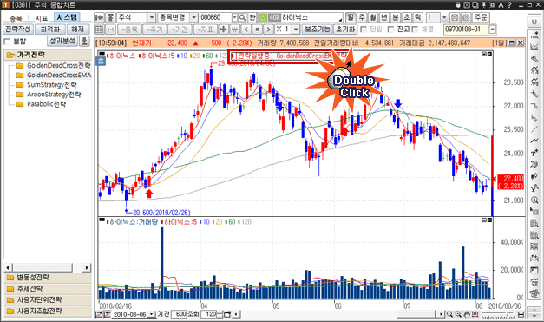Click the play-forward arrow toolbar button
The width and height of the screenshot is (544, 322).
click(x=268, y=30)
